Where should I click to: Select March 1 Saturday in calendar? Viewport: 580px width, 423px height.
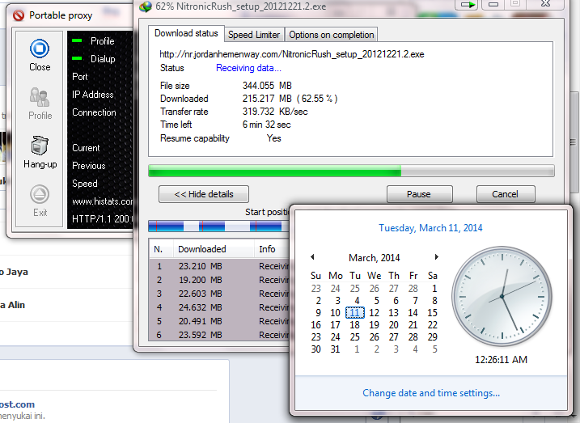pos(434,289)
